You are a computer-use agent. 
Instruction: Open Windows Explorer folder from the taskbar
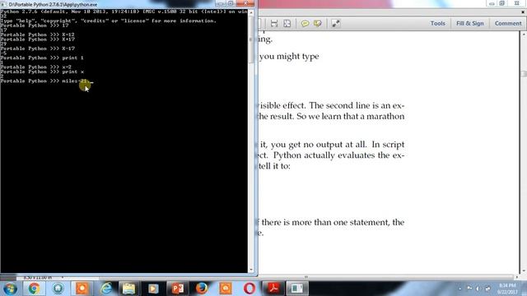click(128, 289)
